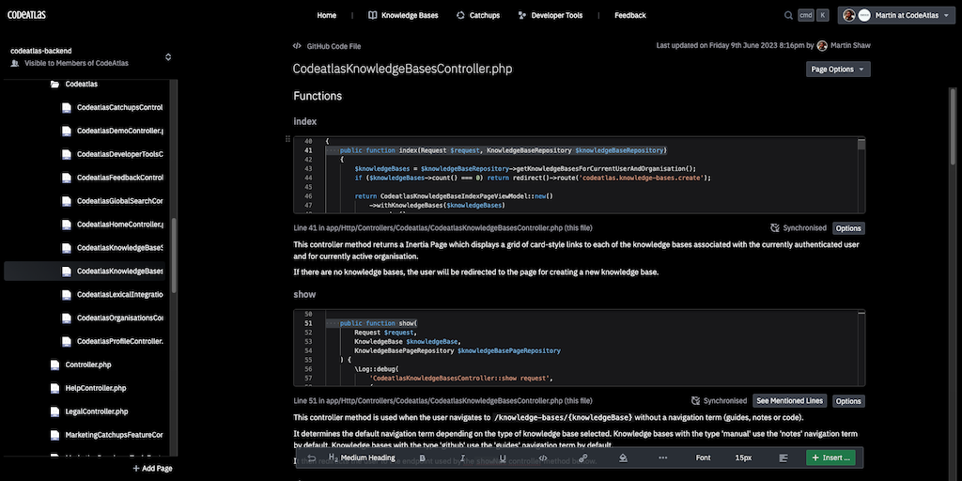Screen dimensions: 962x481
Task: Expand the codeatlas-backend knowledge base switcher
Action: pyautogui.click(x=168, y=56)
